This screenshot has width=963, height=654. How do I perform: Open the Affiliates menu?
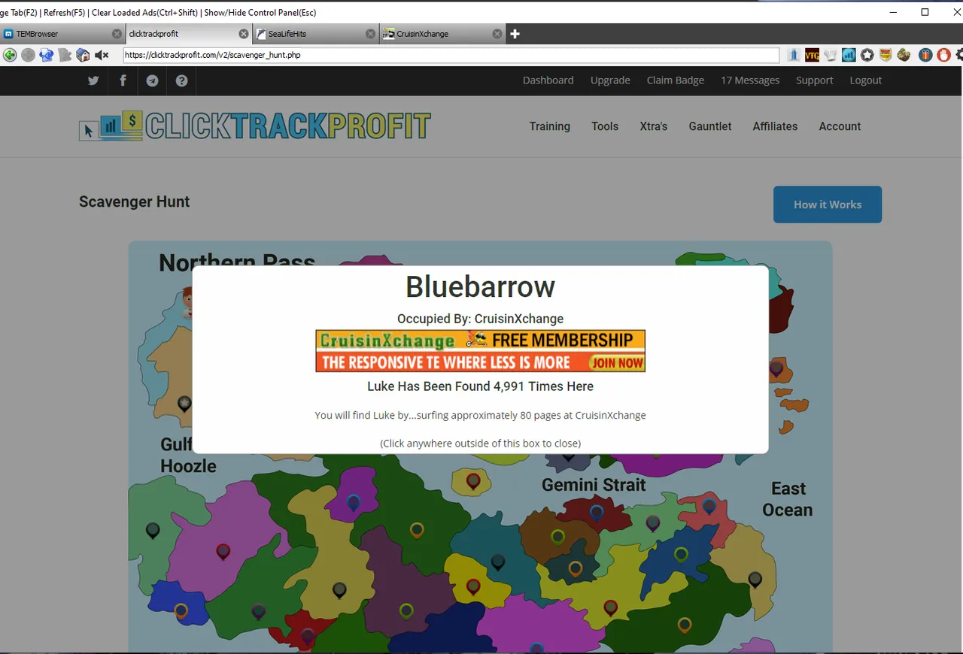(x=775, y=126)
